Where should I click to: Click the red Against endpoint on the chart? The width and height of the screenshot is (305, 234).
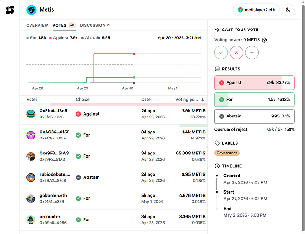(134, 54)
